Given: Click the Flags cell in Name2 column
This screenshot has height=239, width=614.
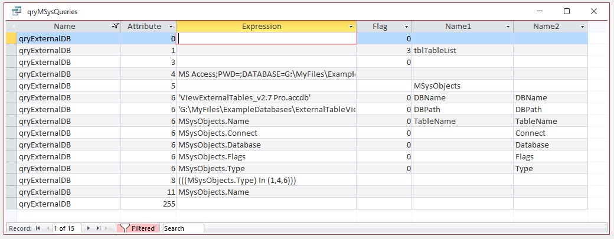Looking at the screenshot, I should tap(551, 157).
